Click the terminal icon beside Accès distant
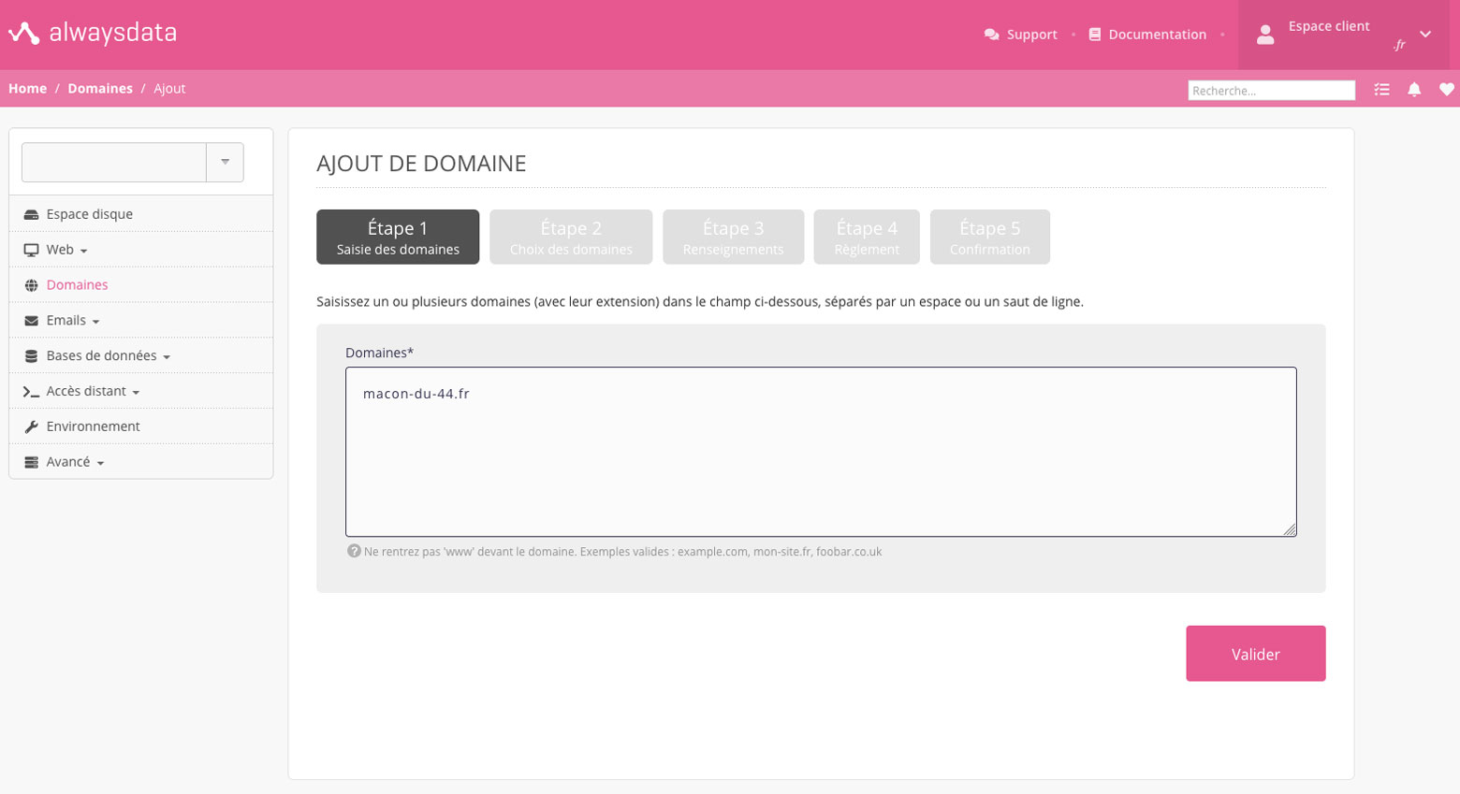Screen dimensions: 1460x794 31,392
